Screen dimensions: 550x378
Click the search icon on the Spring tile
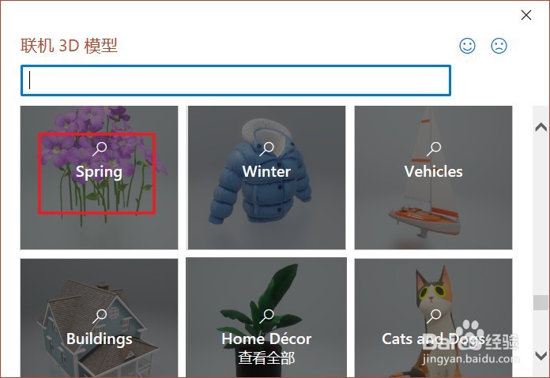100,149
